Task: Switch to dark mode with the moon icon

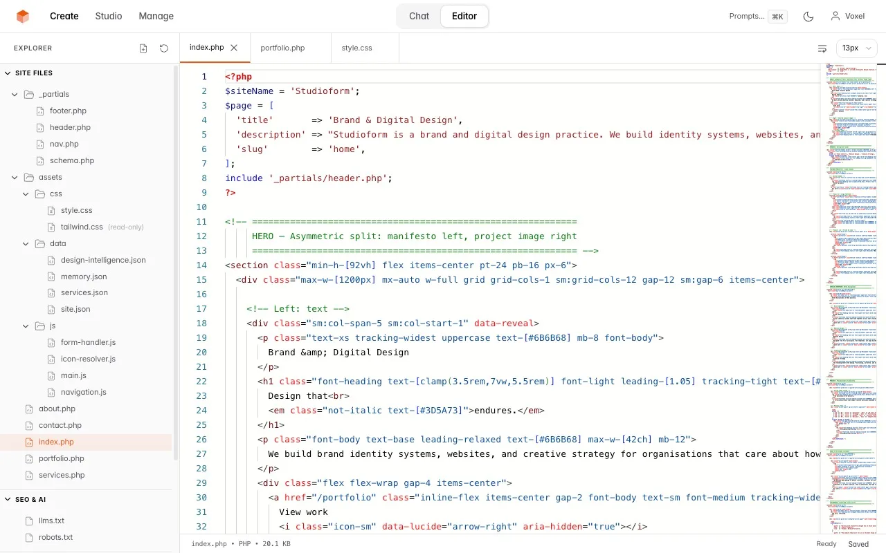Action: coord(808,16)
